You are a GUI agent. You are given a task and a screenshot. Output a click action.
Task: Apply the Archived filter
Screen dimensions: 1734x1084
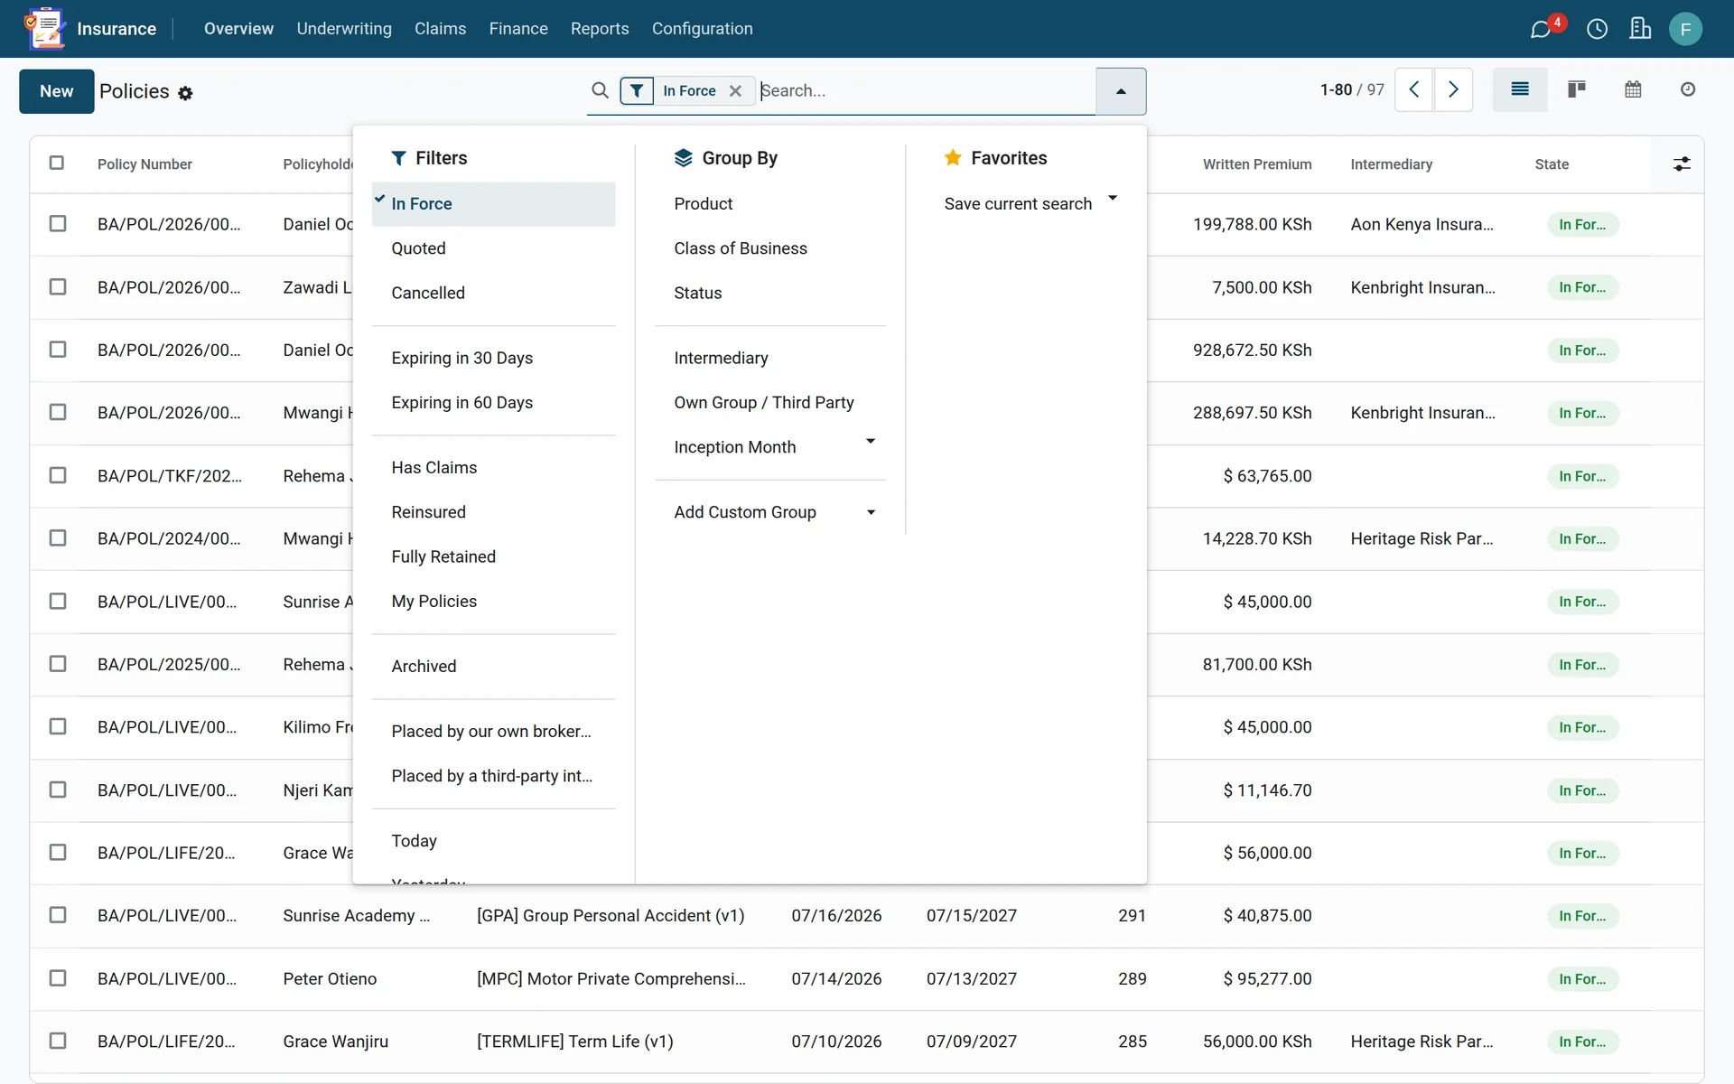point(493,667)
